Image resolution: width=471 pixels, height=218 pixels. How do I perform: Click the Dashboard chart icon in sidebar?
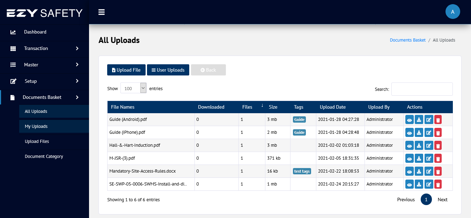tap(13, 32)
